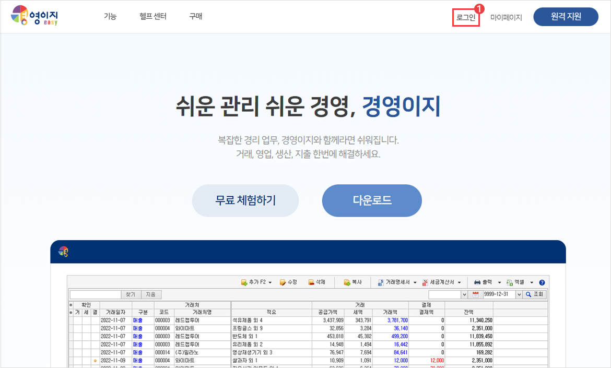Select the 프링글스 외 9 cell
Screen dimensions: 611x368
[272, 328]
